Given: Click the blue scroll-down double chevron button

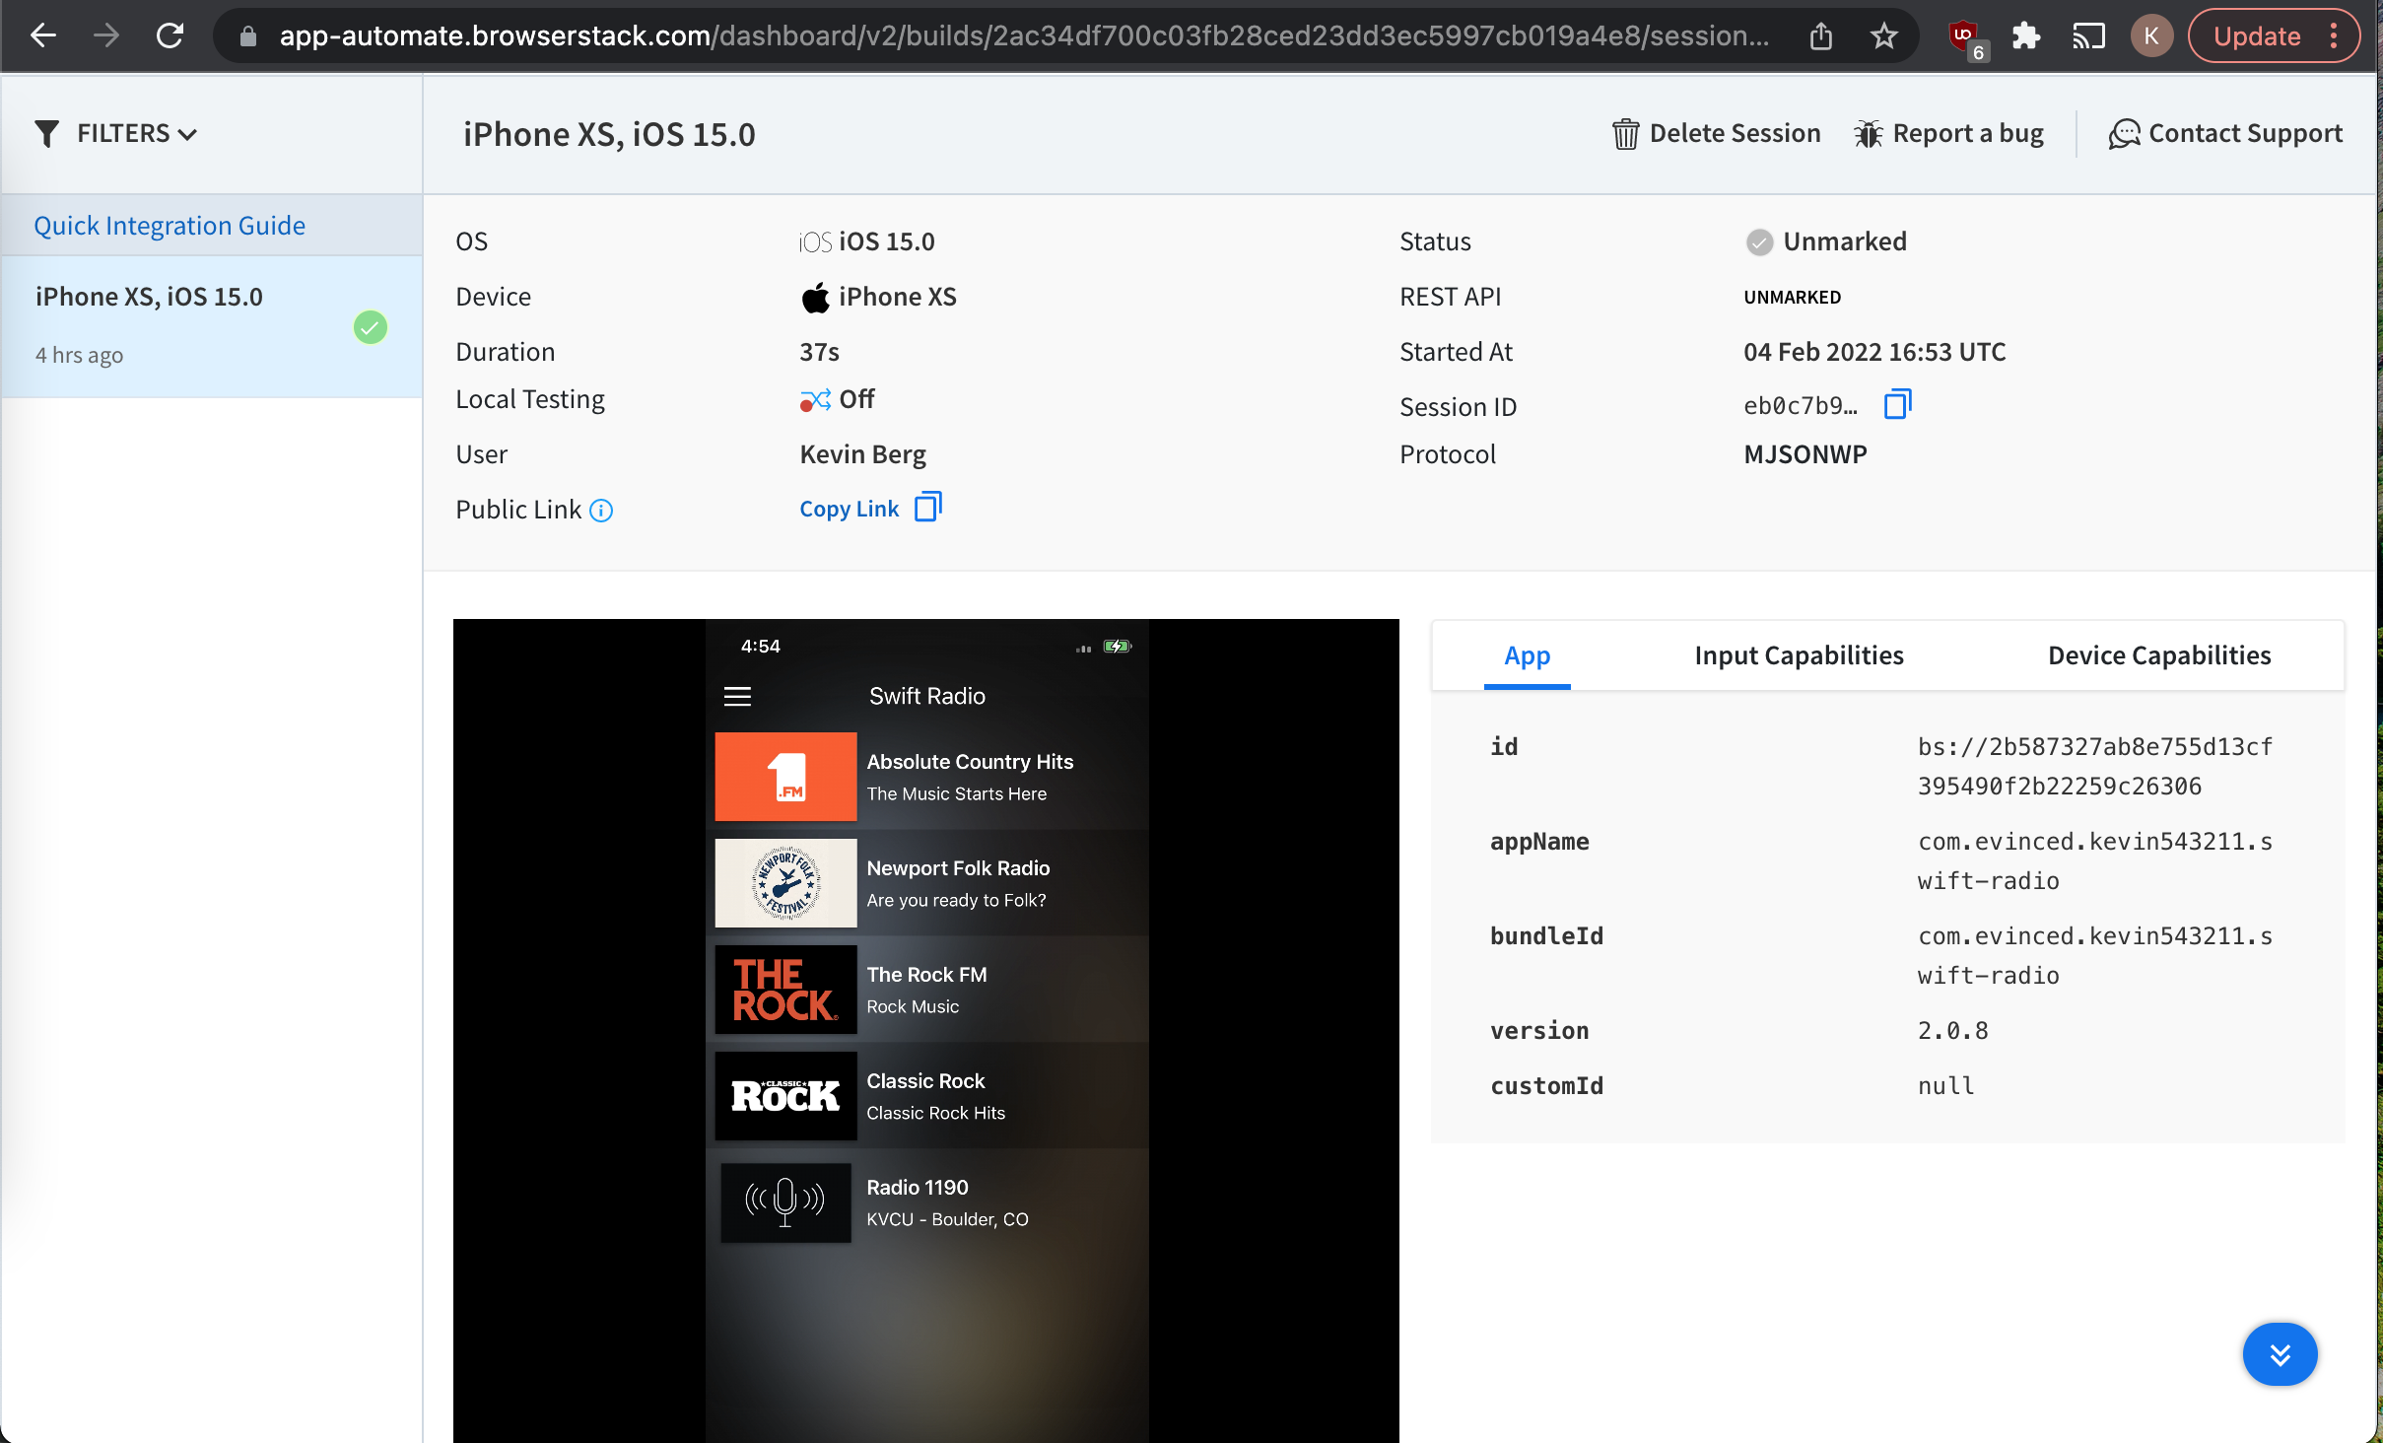Looking at the screenshot, I should point(2280,1354).
